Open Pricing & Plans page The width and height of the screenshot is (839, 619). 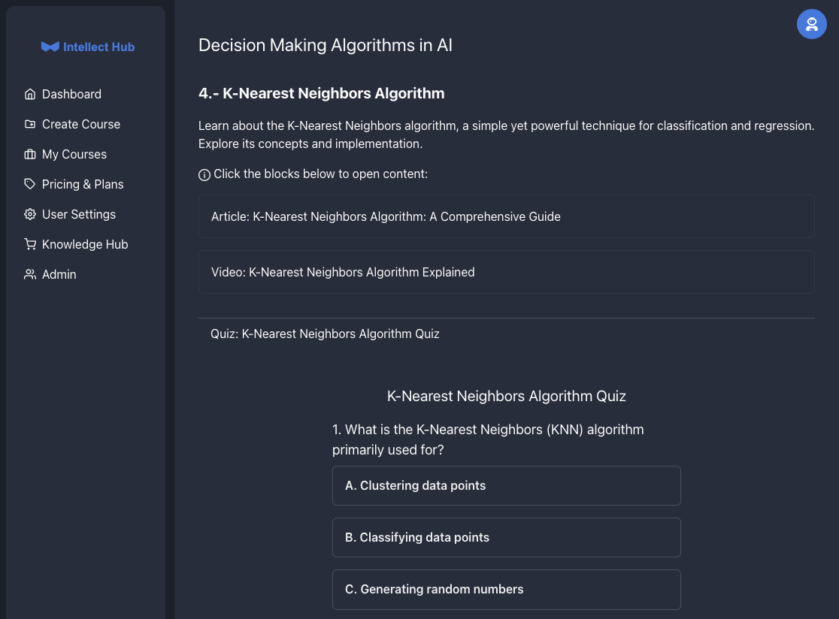point(83,184)
